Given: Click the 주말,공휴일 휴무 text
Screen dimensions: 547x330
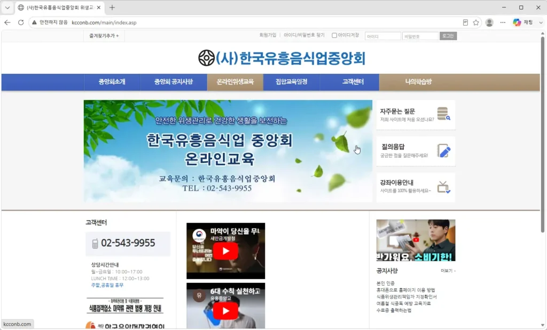Looking at the screenshot, I should point(107,285).
